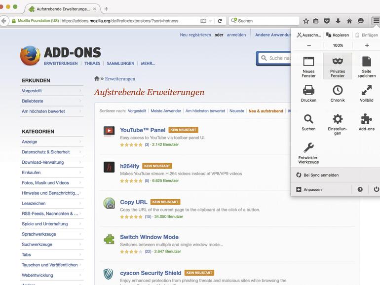
Task: Choose Kopieren in the menu panel
Action: (x=338, y=35)
